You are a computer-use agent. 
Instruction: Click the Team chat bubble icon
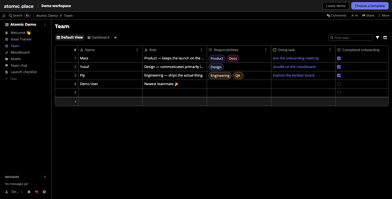7,66
